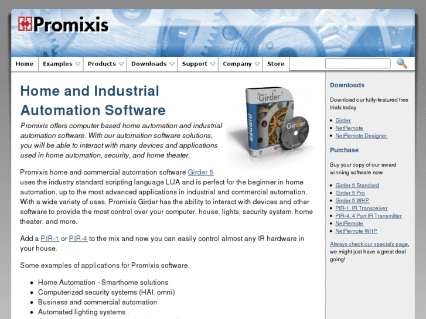
Task: Expand the Company dropdown arrow
Action: (257, 64)
